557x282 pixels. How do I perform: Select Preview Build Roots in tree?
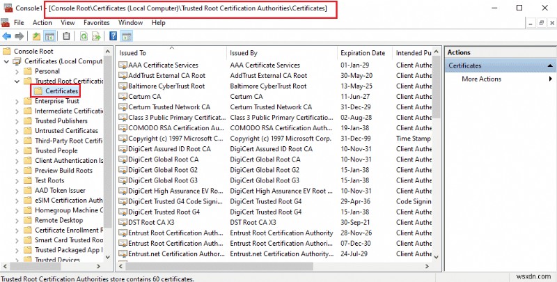[x=63, y=171]
